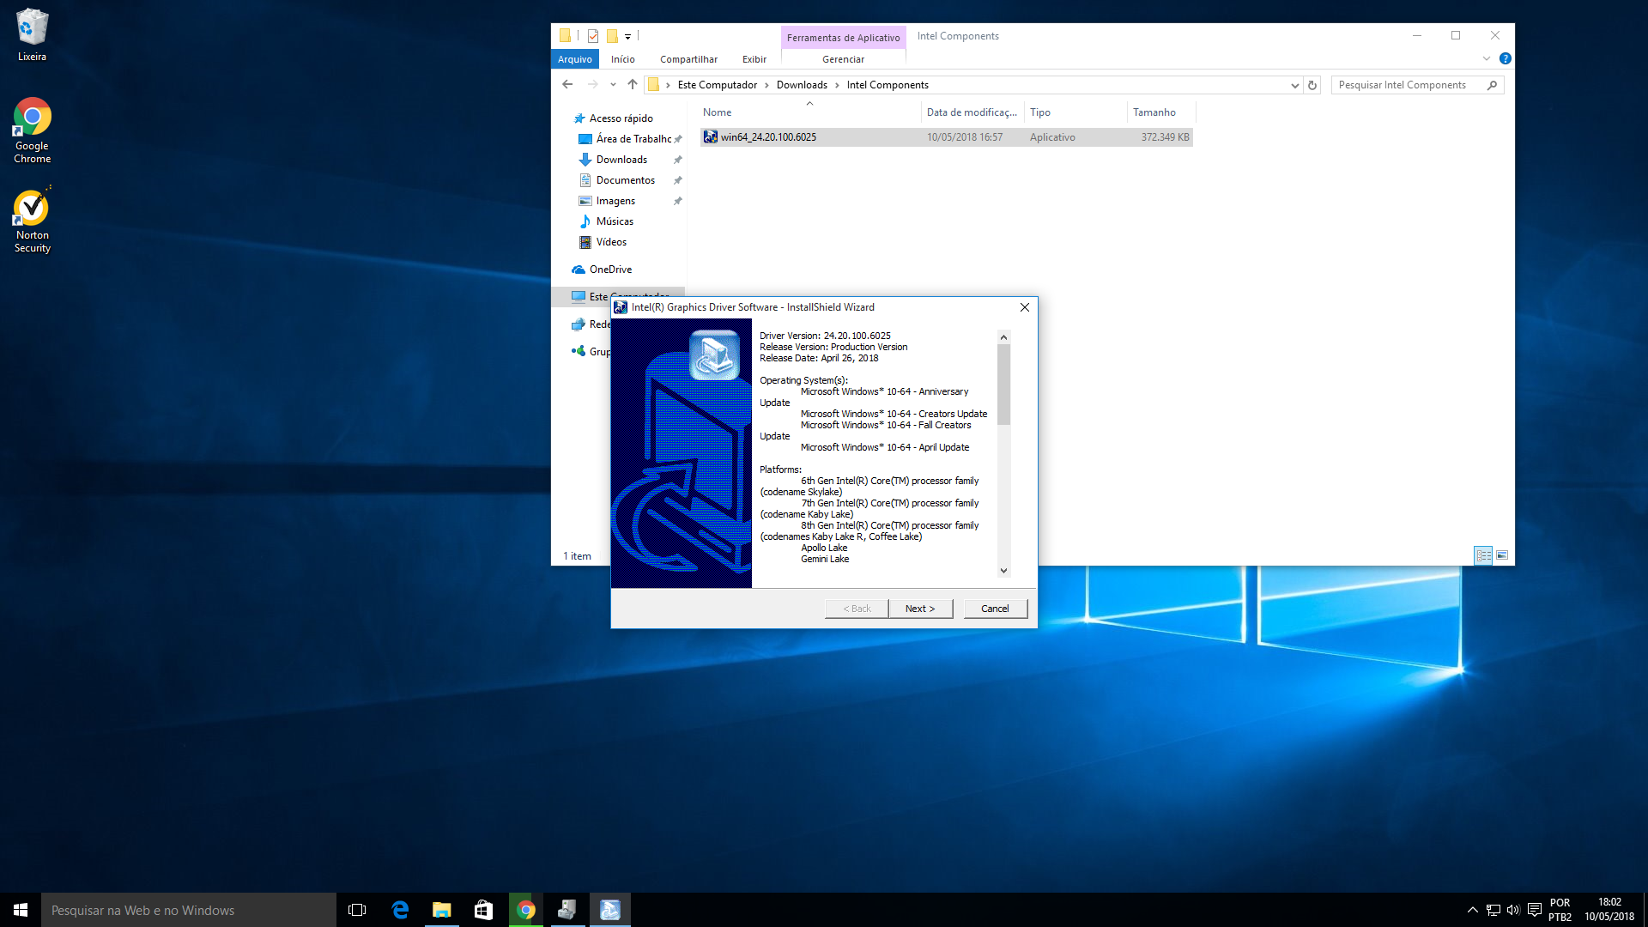
Task: Open Imagens in navigation pane
Action: tap(615, 201)
